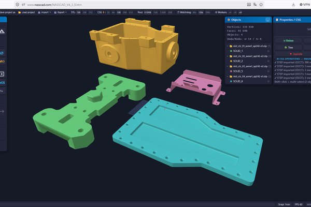Screen dimensions: 311x207
Task: Click Save project as
Action: pyautogui.click(x=8, y=12)
